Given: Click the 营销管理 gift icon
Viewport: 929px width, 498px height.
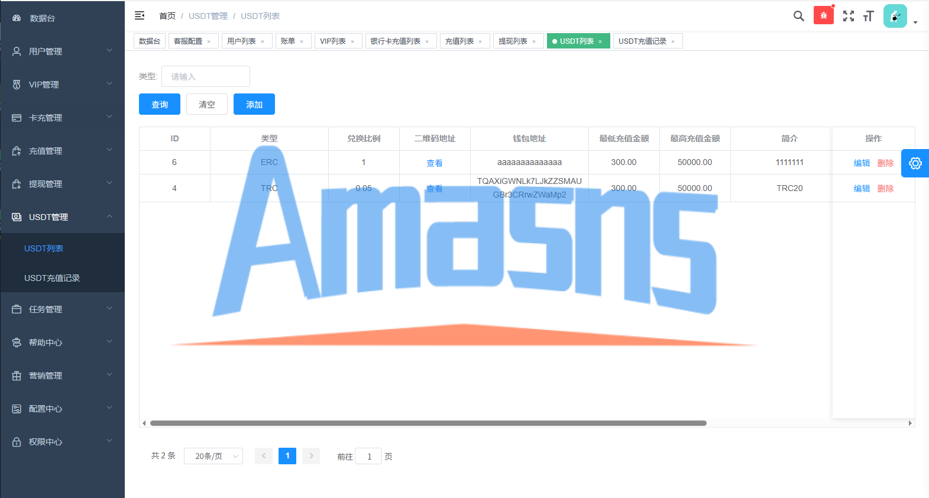Looking at the screenshot, I should point(17,376).
